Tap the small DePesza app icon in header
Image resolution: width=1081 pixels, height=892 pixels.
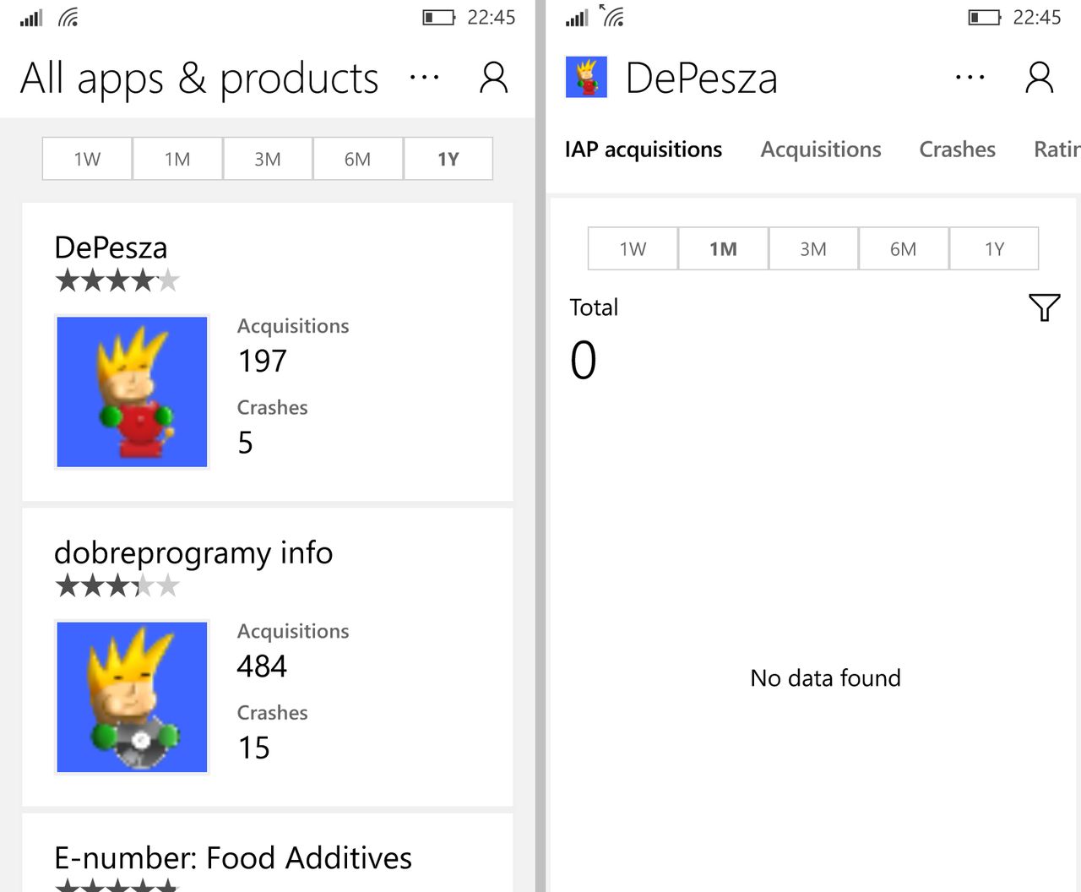(586, 78)
